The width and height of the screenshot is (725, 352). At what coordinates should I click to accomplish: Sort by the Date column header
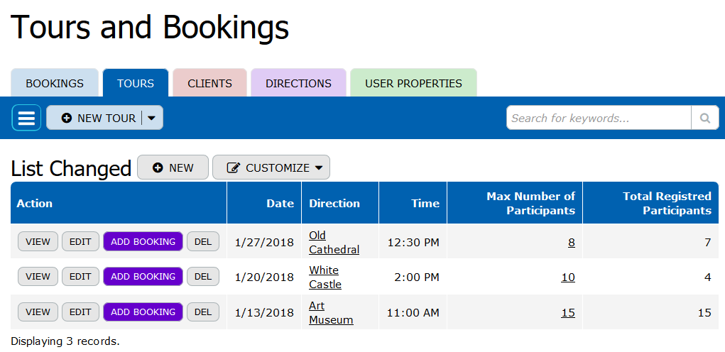pos(280,203)
